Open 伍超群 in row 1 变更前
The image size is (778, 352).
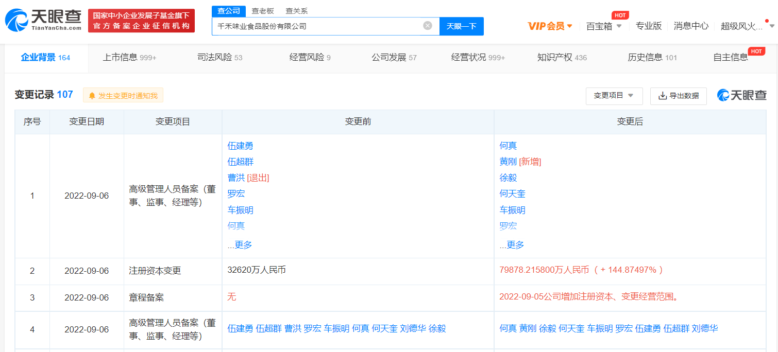pos(241,162)
